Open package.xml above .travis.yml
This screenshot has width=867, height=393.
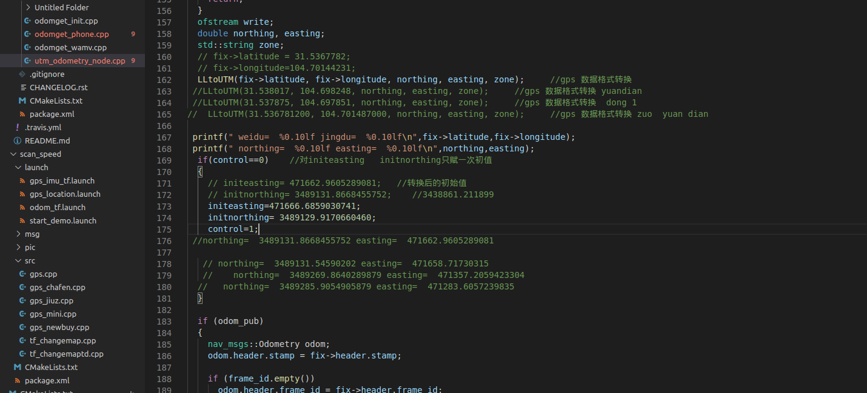click(x=52, y=114)
